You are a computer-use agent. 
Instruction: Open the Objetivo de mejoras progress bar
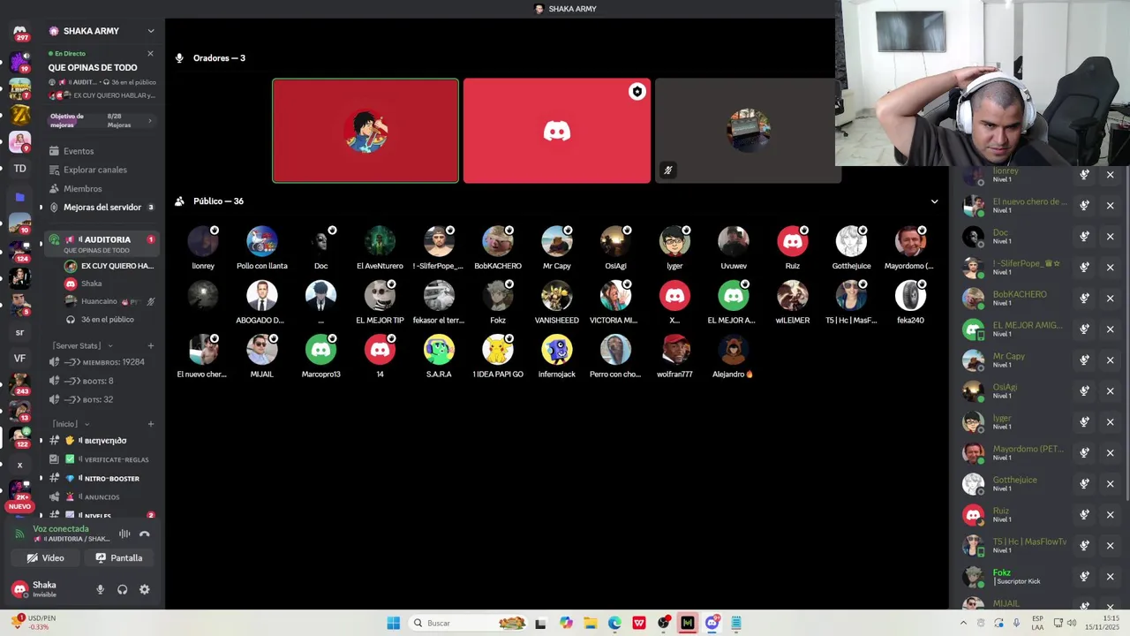[101, 120]
